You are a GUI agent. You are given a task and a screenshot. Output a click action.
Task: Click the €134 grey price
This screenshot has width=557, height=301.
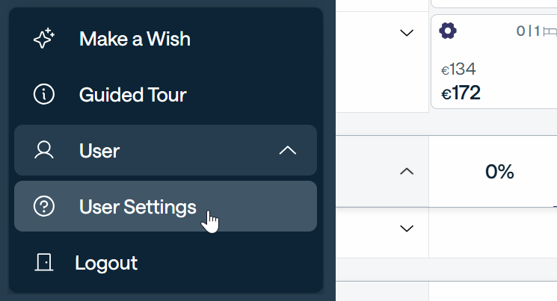pyautogui.click(x=458, y=69)
